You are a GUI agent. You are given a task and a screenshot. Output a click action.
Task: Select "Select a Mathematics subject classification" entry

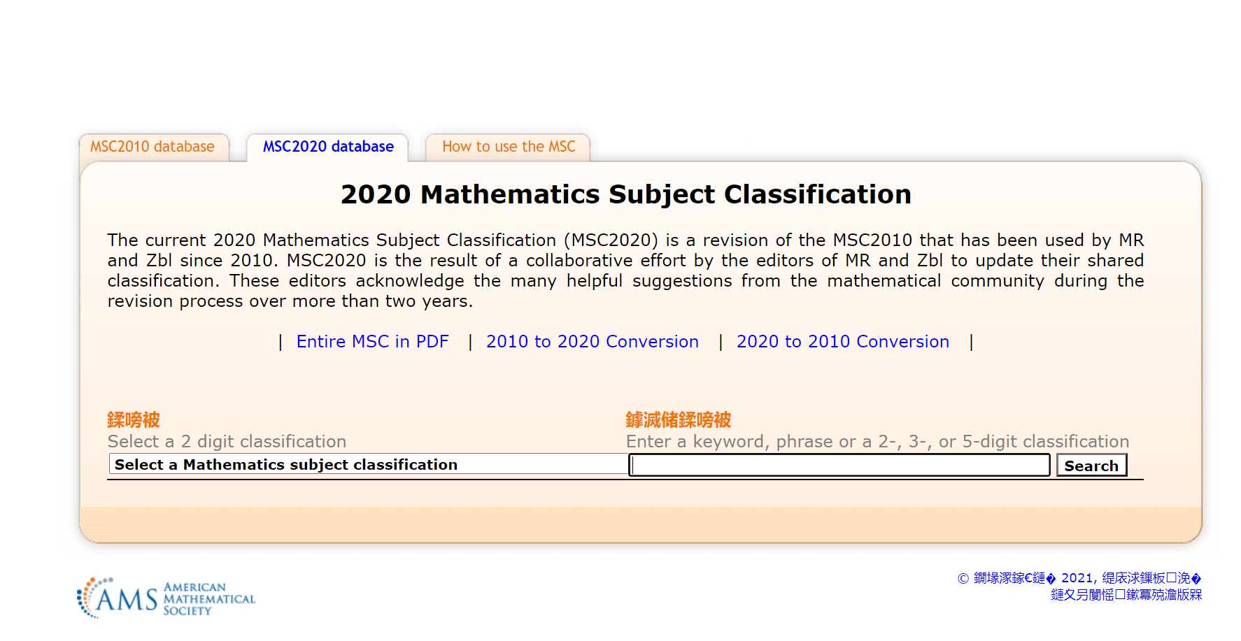coord(285,464)
